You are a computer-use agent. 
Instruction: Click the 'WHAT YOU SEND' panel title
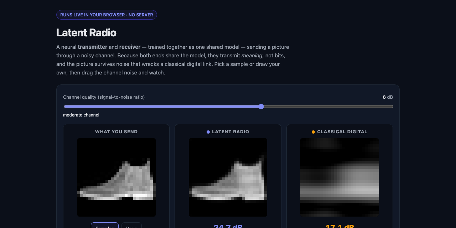click(116, 132)
